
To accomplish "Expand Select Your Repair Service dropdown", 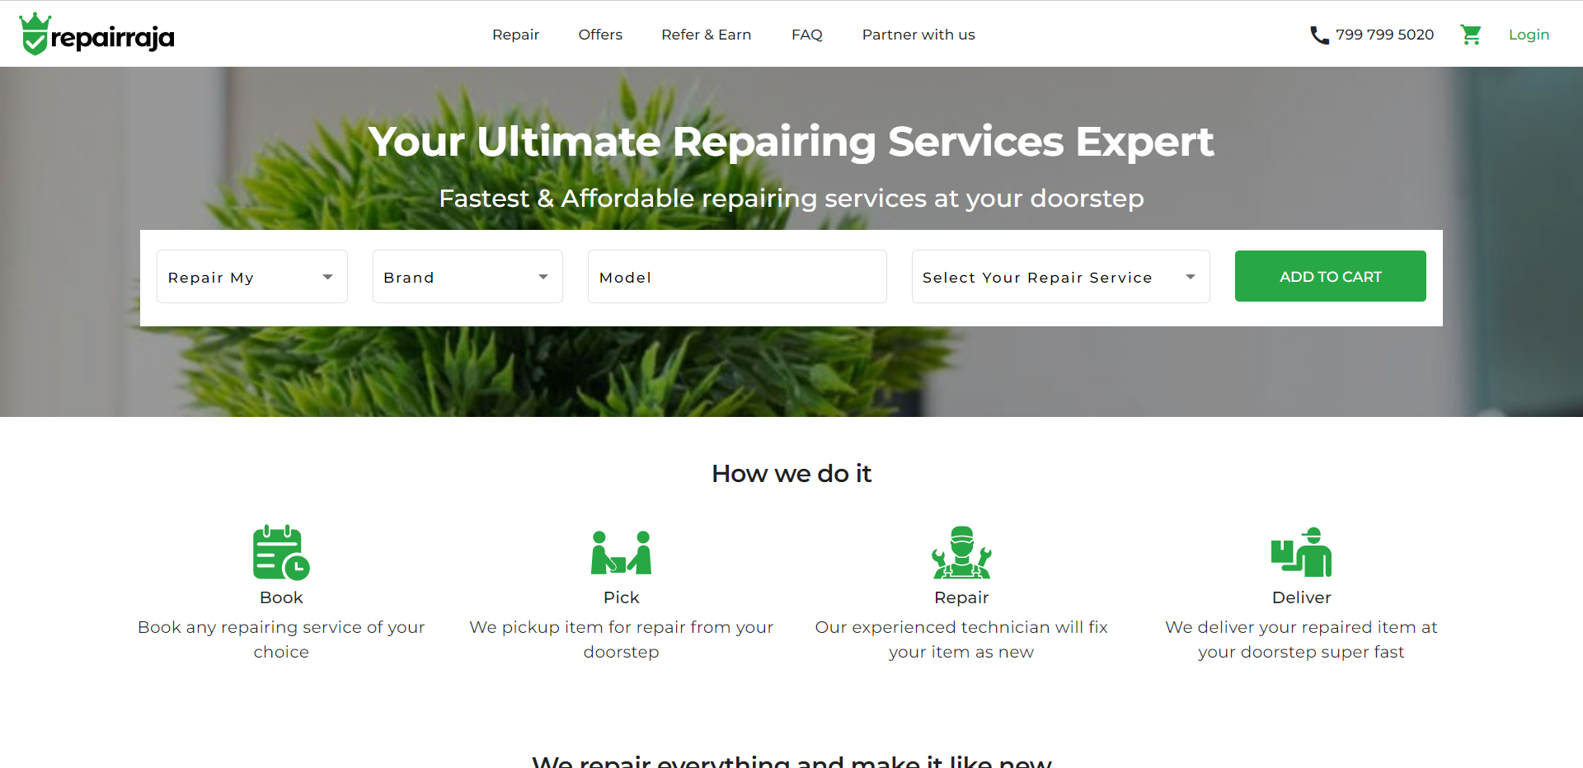I will click(1061, 277).
